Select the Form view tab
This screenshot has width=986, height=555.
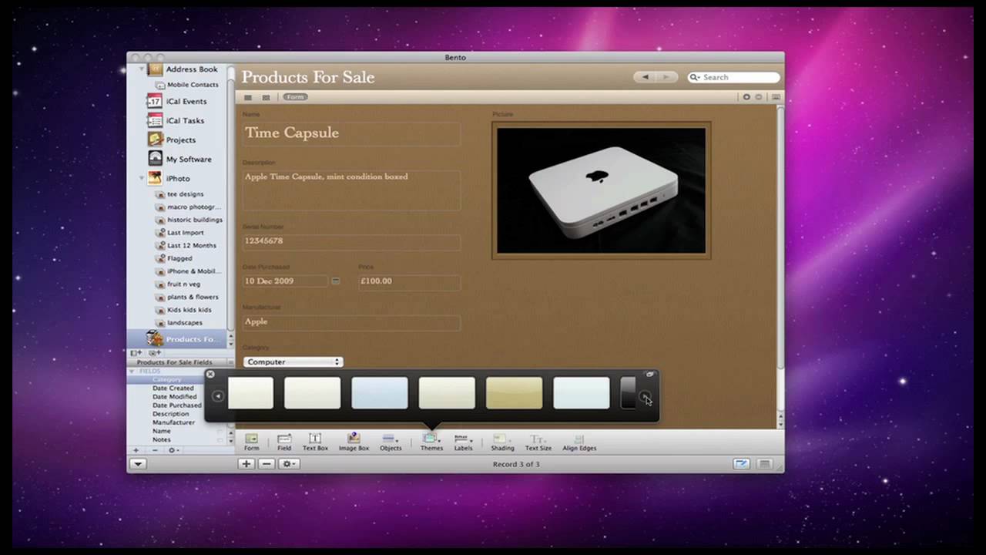(x=295, y=97)
